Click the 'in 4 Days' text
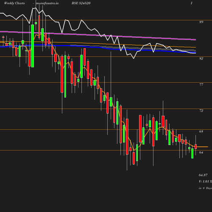The height and width of the screenshot is (212, 212). (205, 188)
